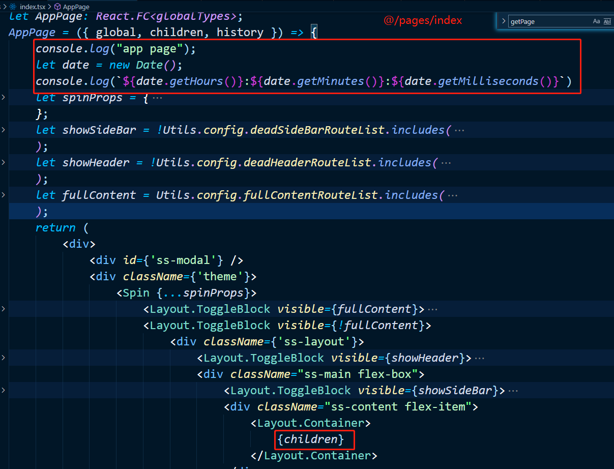614x469 pixels.
Task: Click React.FC<globalTypes> type annotation
Action: pyautogui.click(x=166, y=16)
